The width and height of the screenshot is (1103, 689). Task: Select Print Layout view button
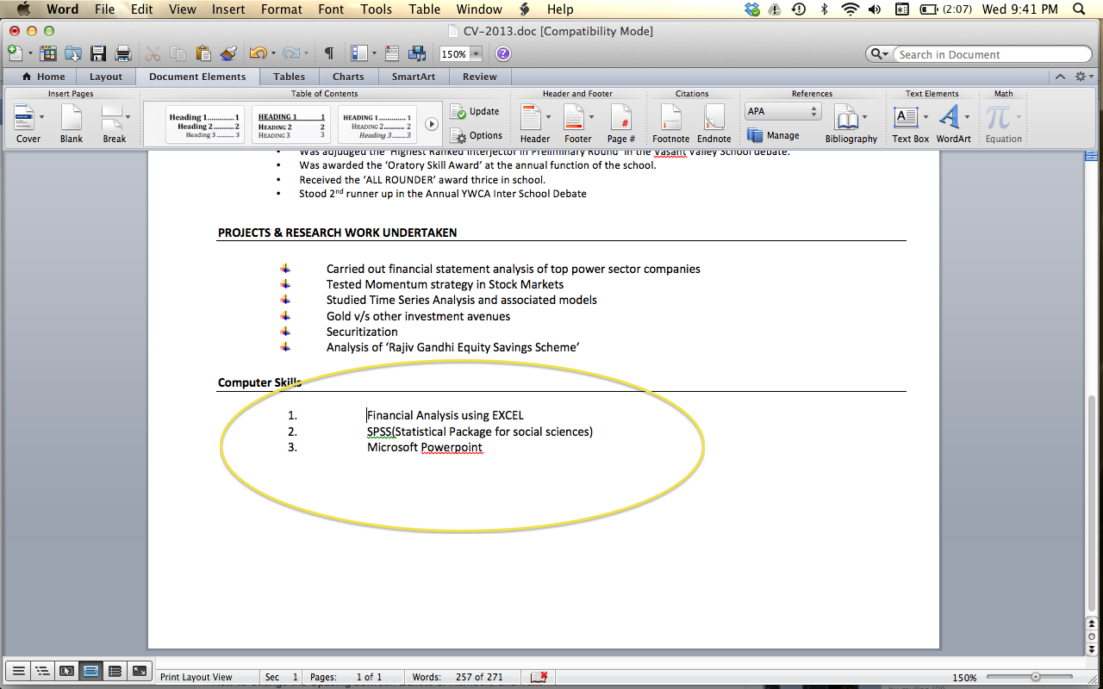tap(90, 671)
